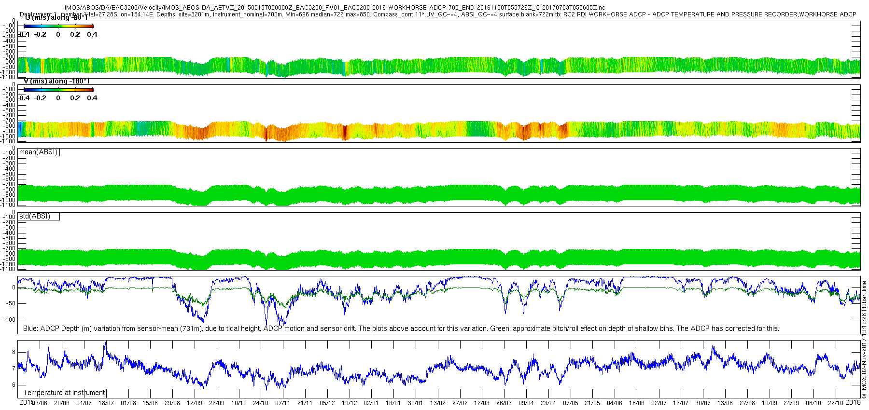Click the 26/03 date tick label

[504, 403]
